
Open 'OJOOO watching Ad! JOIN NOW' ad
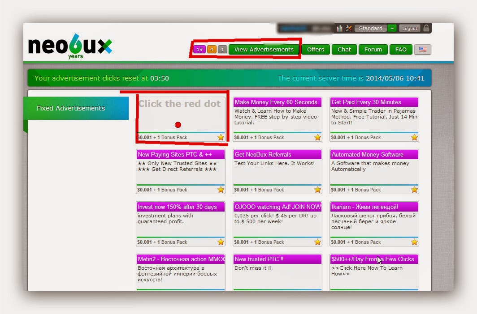point(277,207)
